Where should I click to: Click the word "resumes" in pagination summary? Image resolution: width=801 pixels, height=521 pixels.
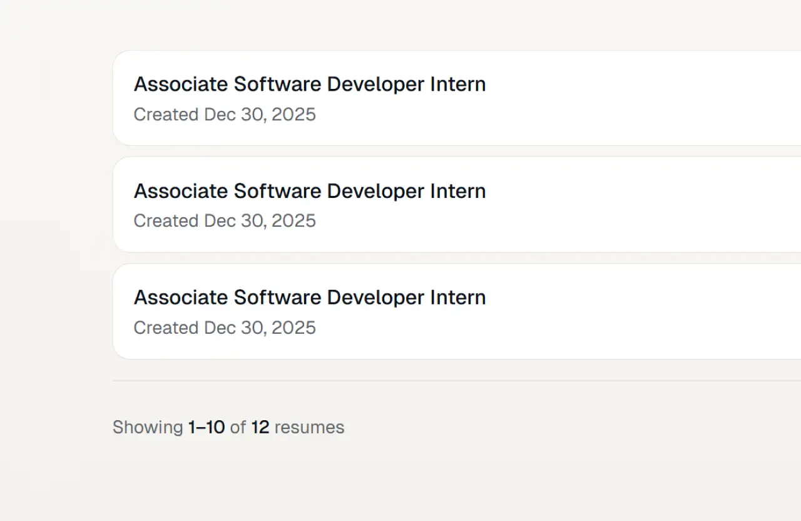coord(309,428)
